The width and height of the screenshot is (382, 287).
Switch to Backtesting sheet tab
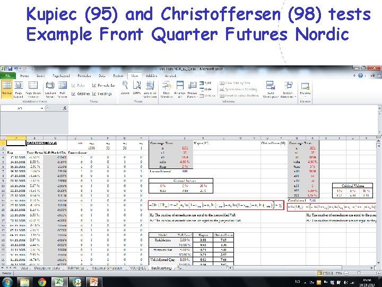point(161,268)
